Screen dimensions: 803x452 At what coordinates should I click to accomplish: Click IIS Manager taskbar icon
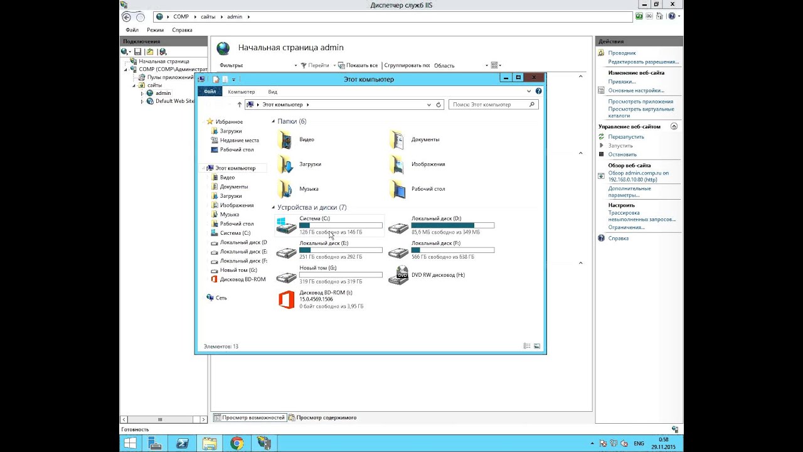click(264, 443)
